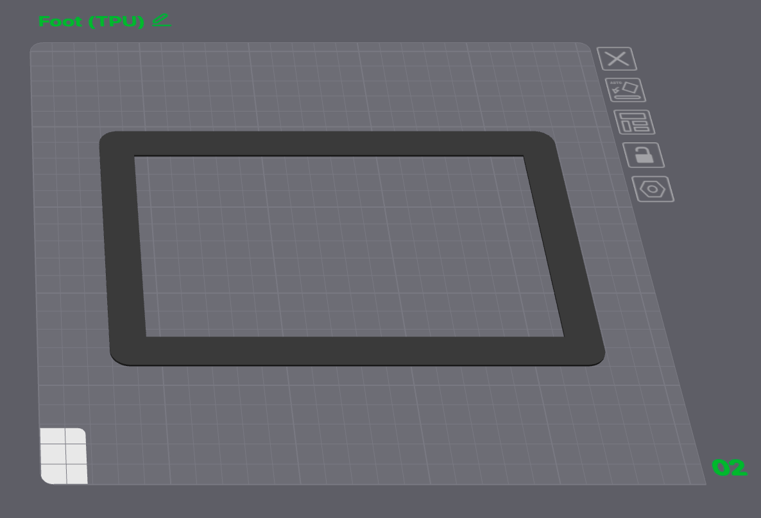Viewport: 761px width, 518px height.
Task: Toggle the plate lock icon
Action: pos(644,155)
